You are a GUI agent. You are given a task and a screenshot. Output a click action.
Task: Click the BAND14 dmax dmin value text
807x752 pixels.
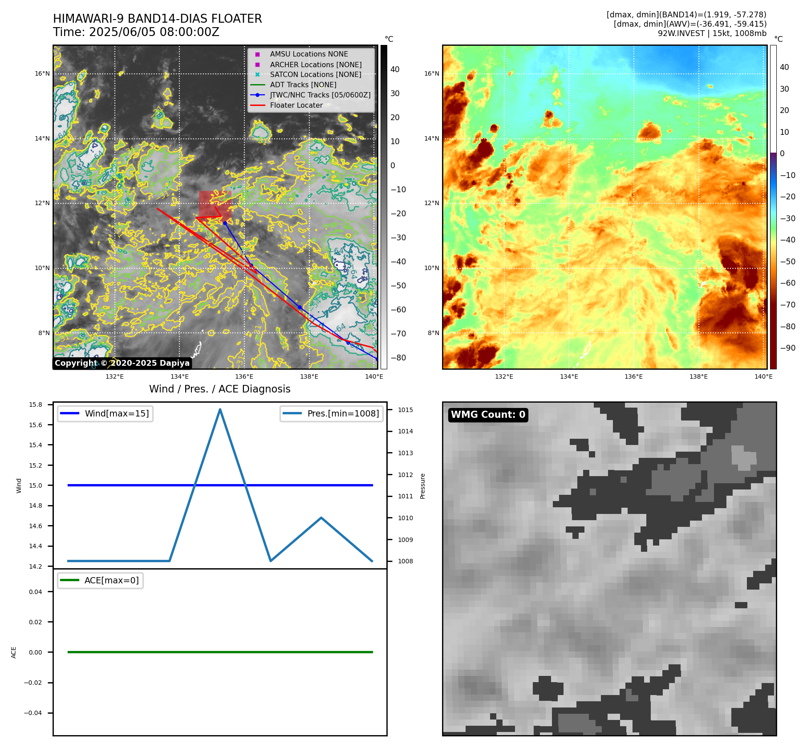click(x=686, y=15)
